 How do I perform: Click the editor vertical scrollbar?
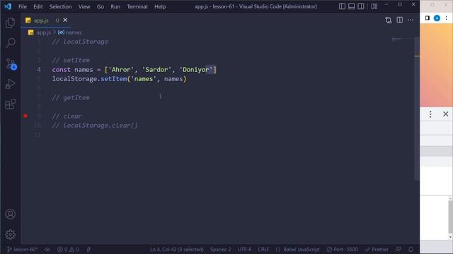coord(417,109)
